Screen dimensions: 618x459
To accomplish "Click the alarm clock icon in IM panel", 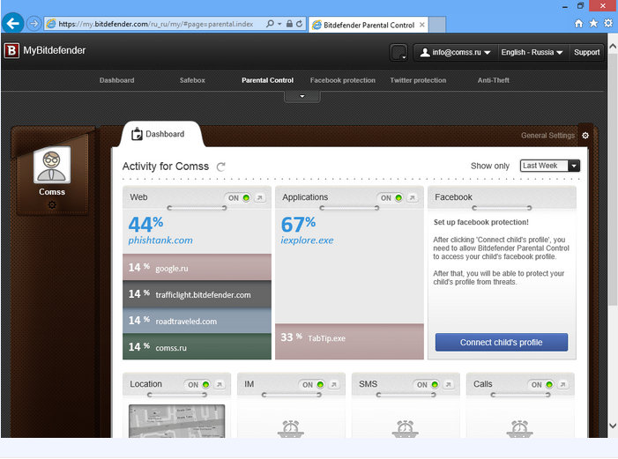I will [290, 429].
